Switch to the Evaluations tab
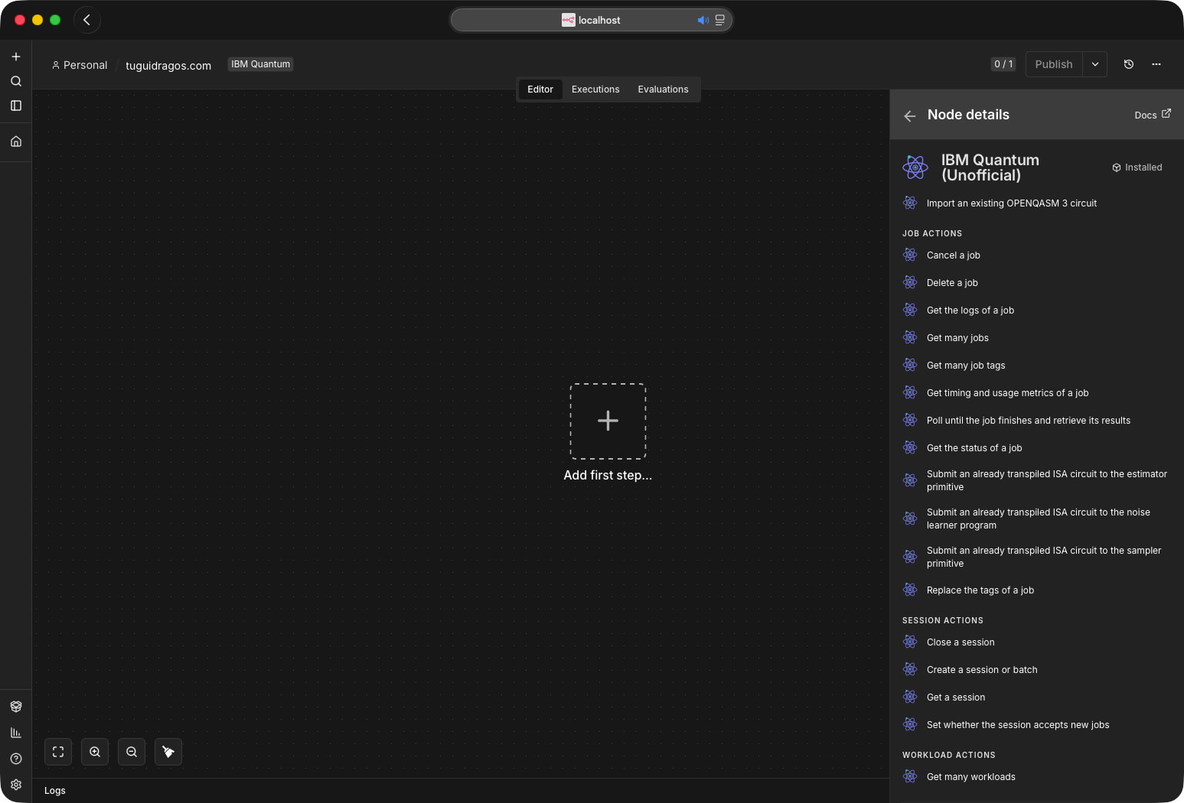 [663, 89]
